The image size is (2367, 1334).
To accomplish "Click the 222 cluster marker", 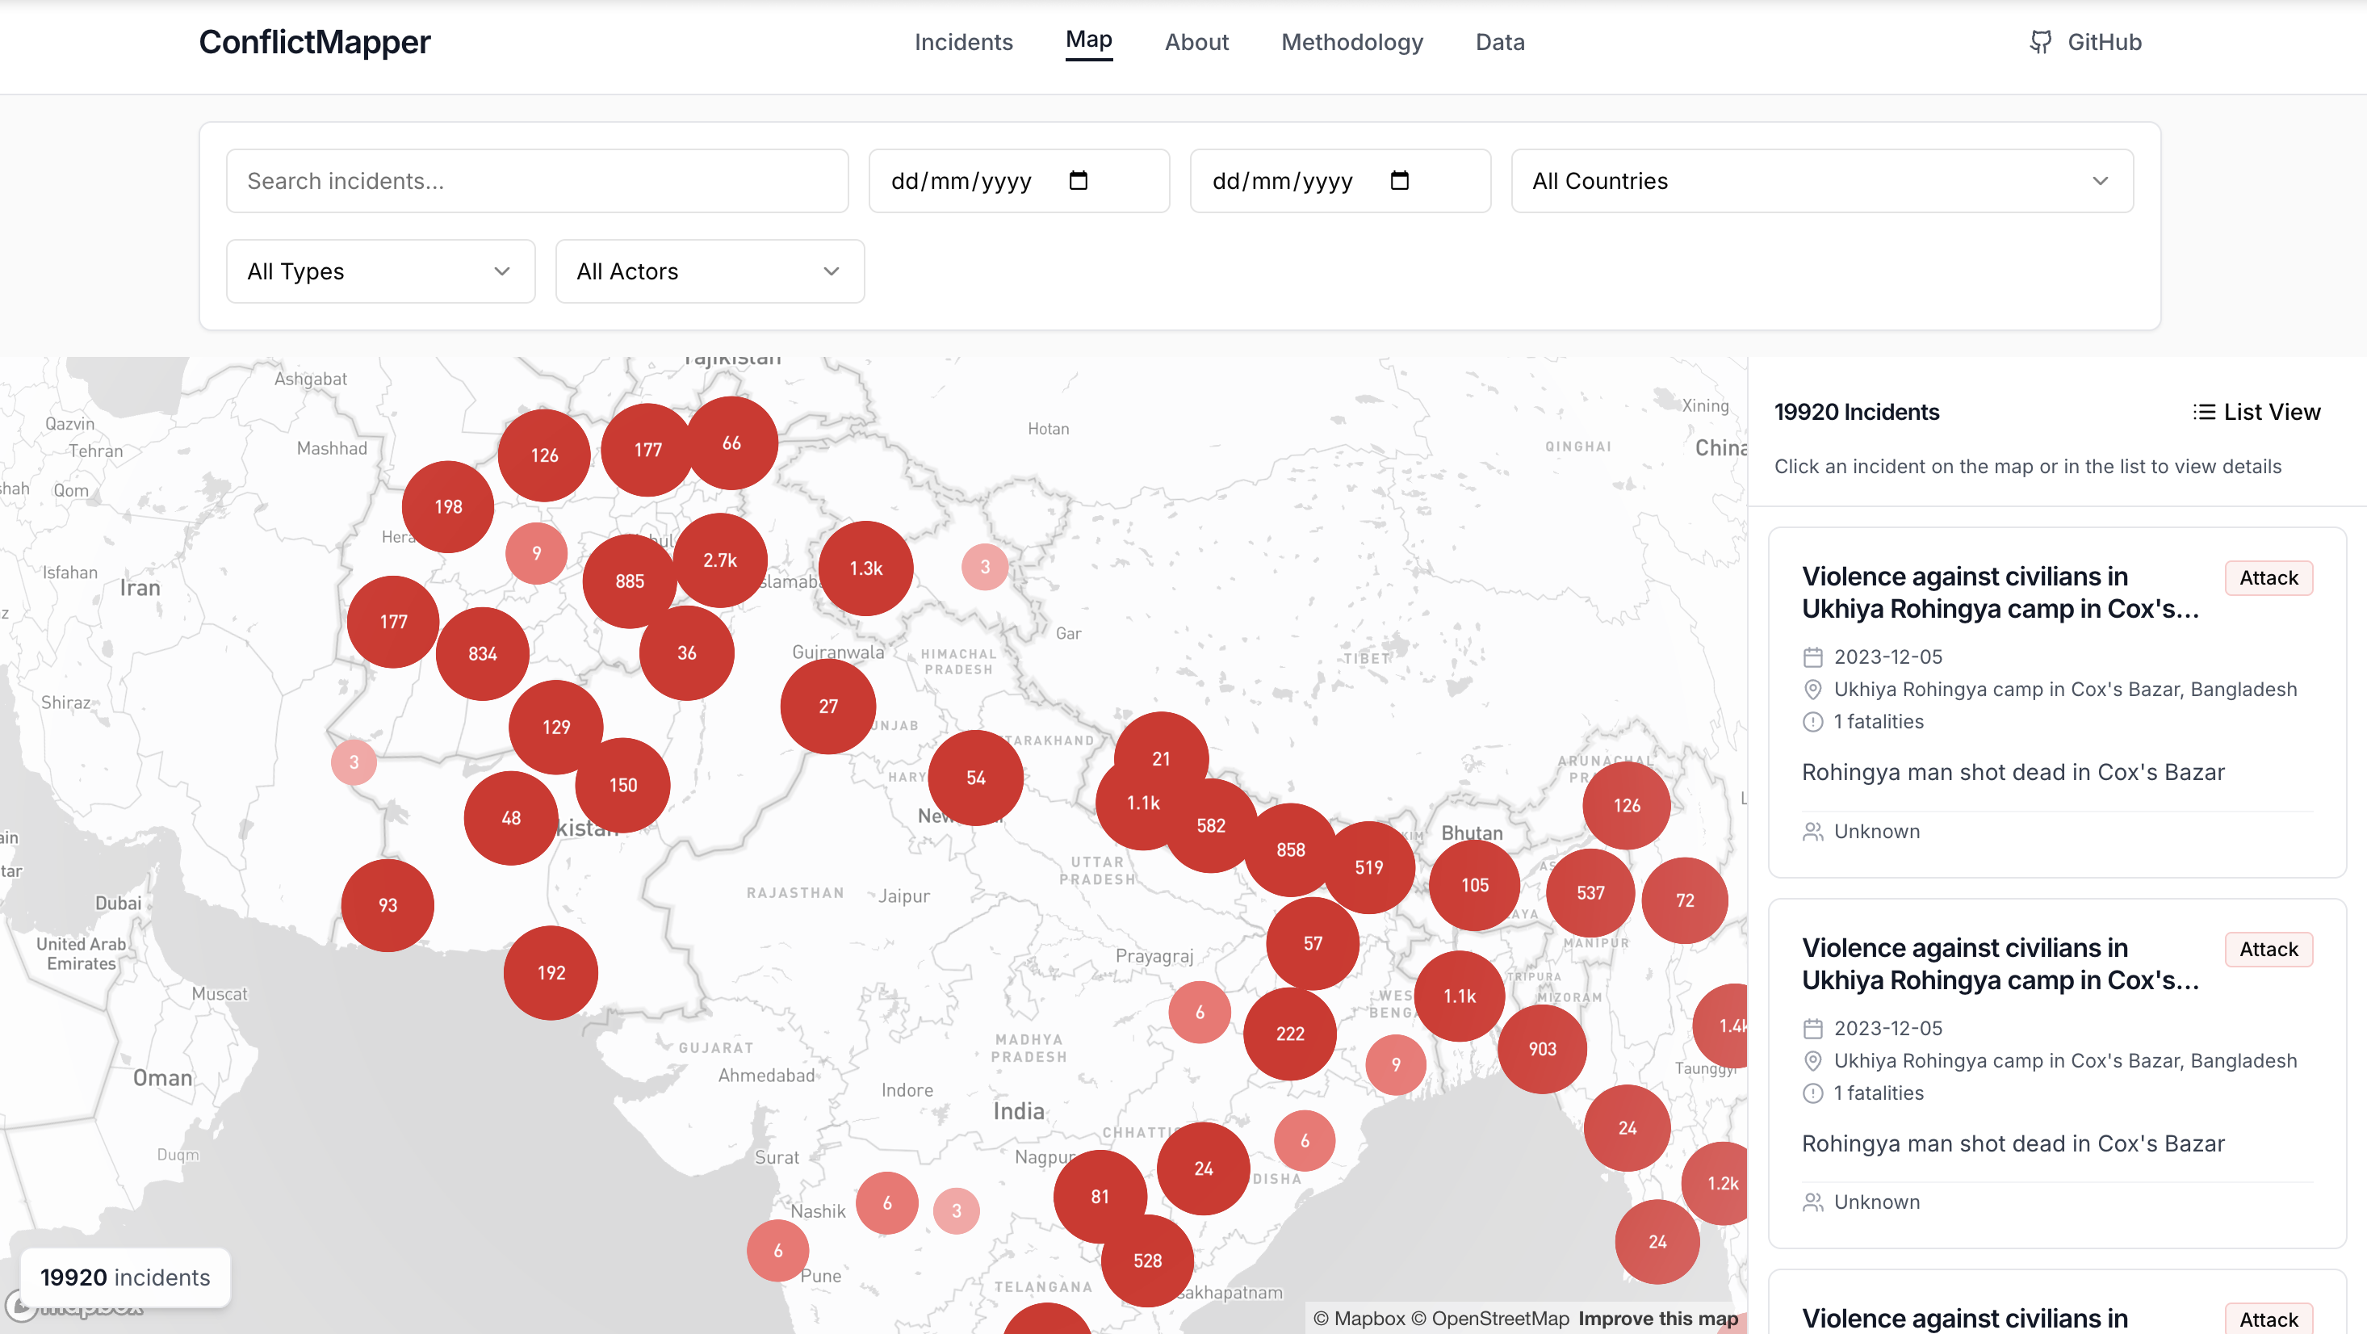I will click(x=1289, y=1034).
